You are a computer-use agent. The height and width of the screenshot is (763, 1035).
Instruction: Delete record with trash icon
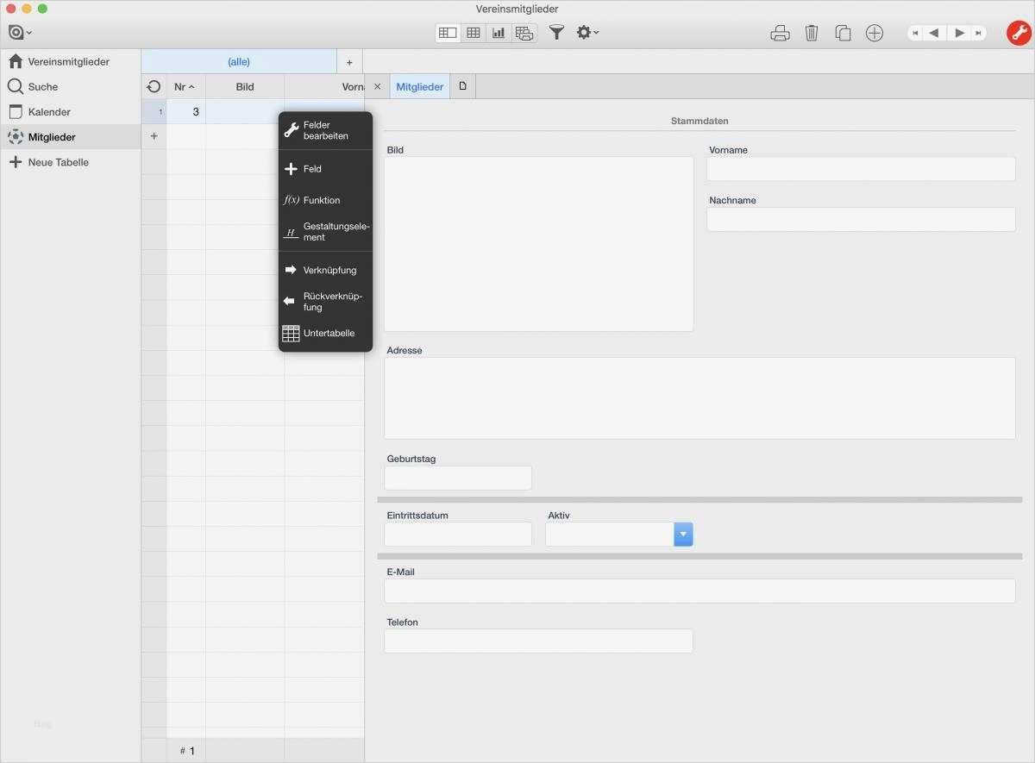click(812, 33)
